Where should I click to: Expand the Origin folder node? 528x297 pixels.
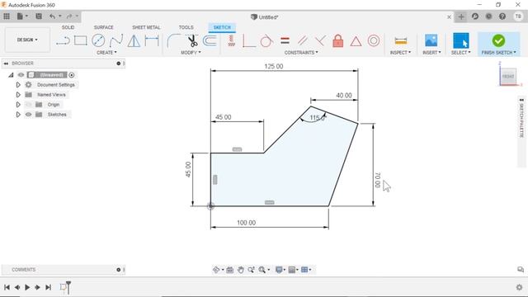coord(18,105)
